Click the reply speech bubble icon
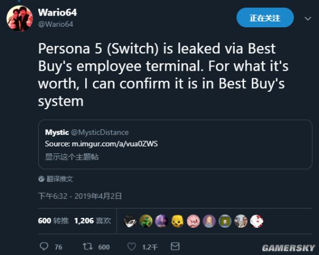 click(44, 246)
